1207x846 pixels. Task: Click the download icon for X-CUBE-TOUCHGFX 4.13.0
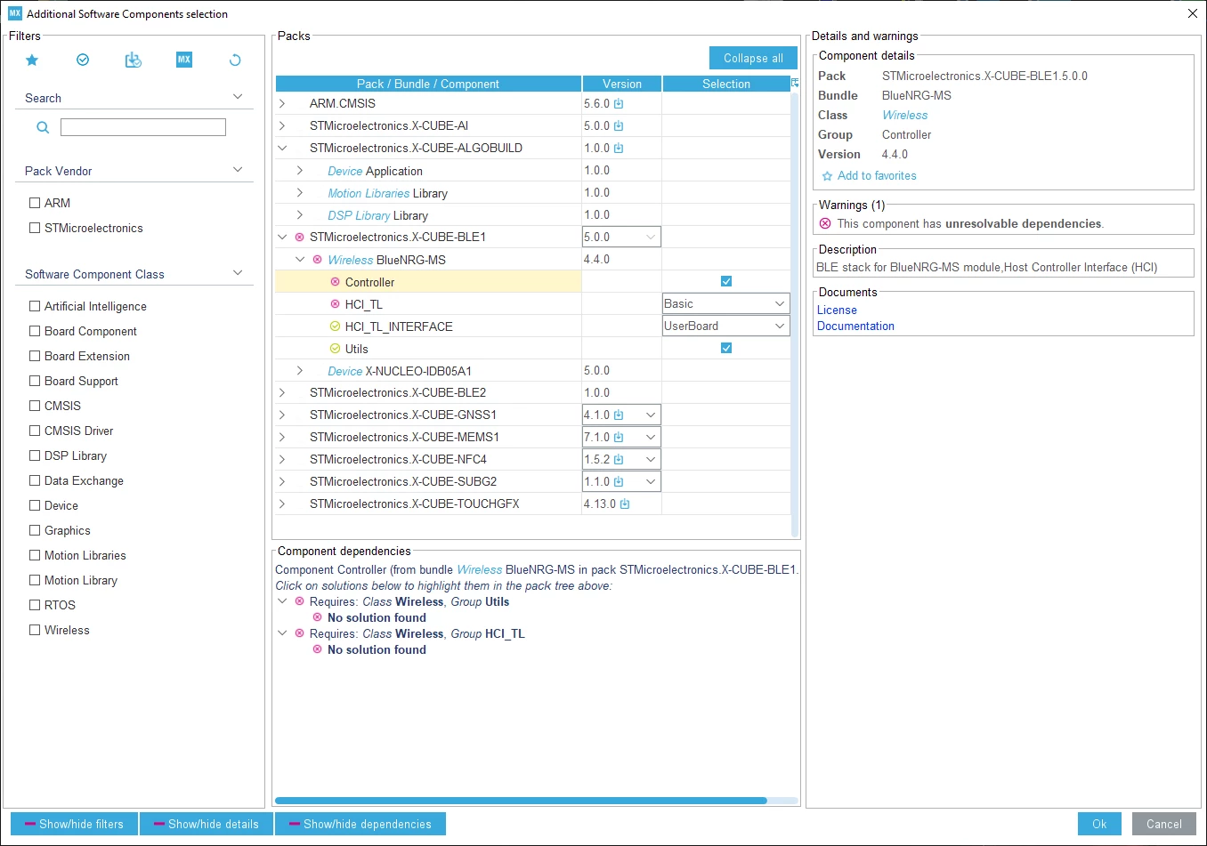[x=625, y=504]
